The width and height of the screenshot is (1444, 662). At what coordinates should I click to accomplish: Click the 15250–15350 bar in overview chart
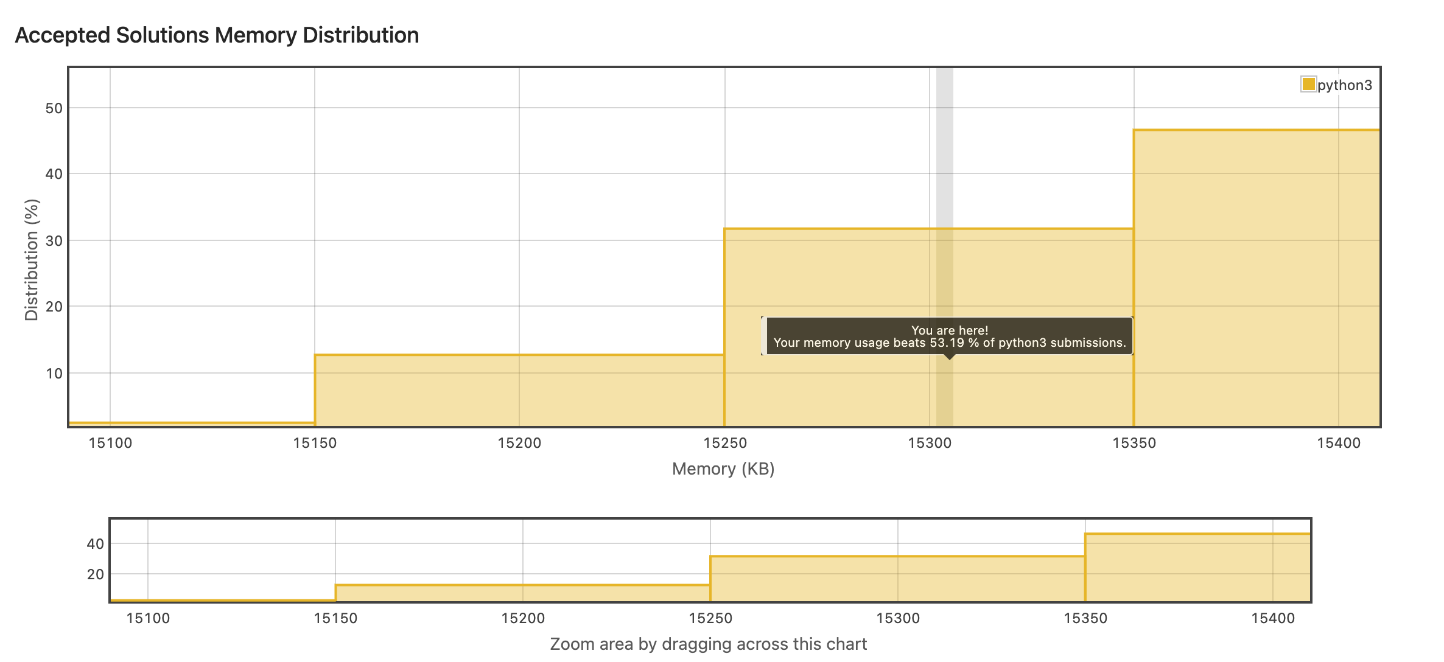point(897,579)
